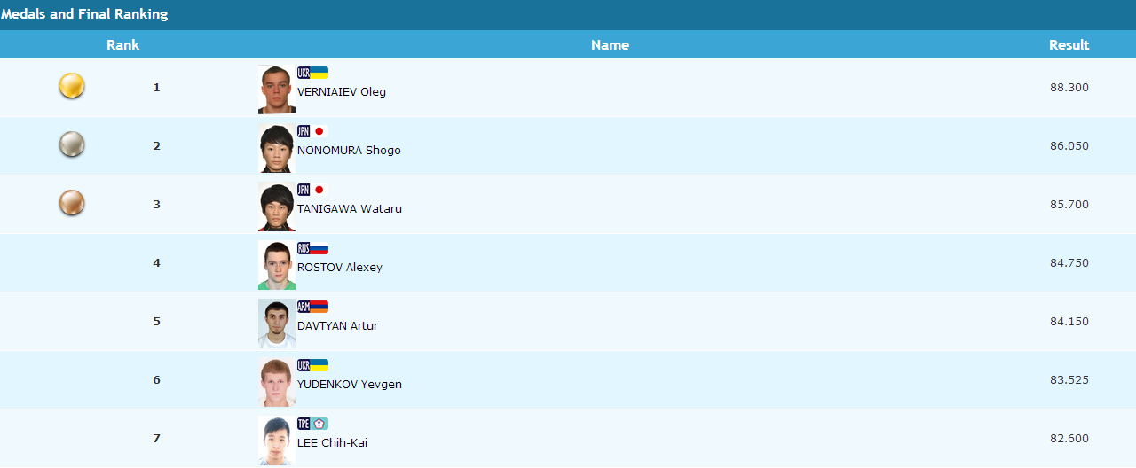
Task: Open Tanigawa Wataru athlete photo
Action: point(276,207)
